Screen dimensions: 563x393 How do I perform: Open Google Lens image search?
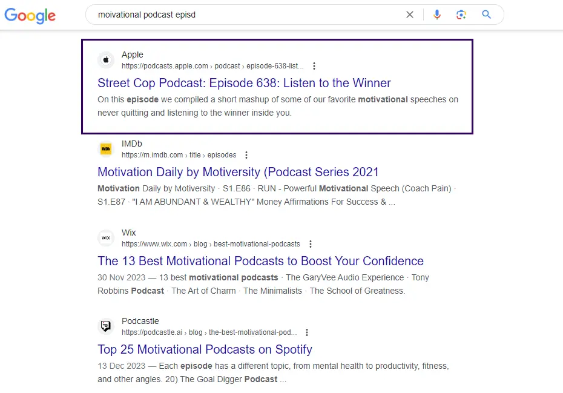pyautogui.click(x=461, y=14)
